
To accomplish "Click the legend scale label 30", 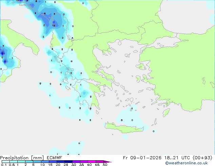I will pyautogui.click(x=74, y=165).
